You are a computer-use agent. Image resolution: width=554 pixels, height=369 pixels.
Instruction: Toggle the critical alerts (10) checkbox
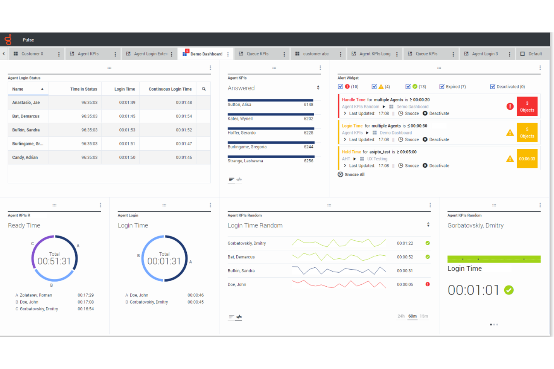point(341,86)
